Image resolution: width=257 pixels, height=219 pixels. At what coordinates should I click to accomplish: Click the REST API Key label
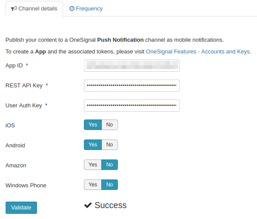point(24,86)
